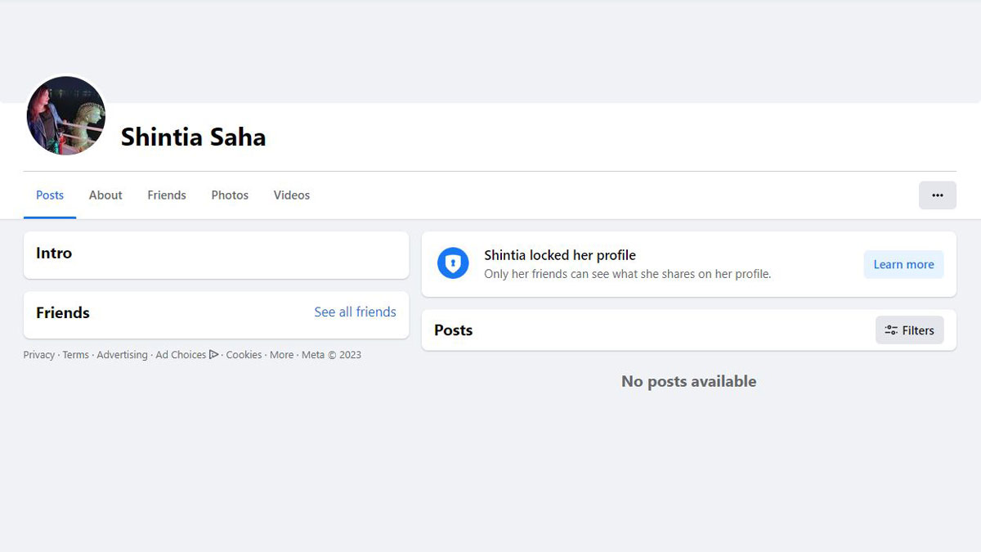Open the Filters button for posts
The width and height of the screenshot is (981, 552).
pyautogui.click(x=909, y=330)
